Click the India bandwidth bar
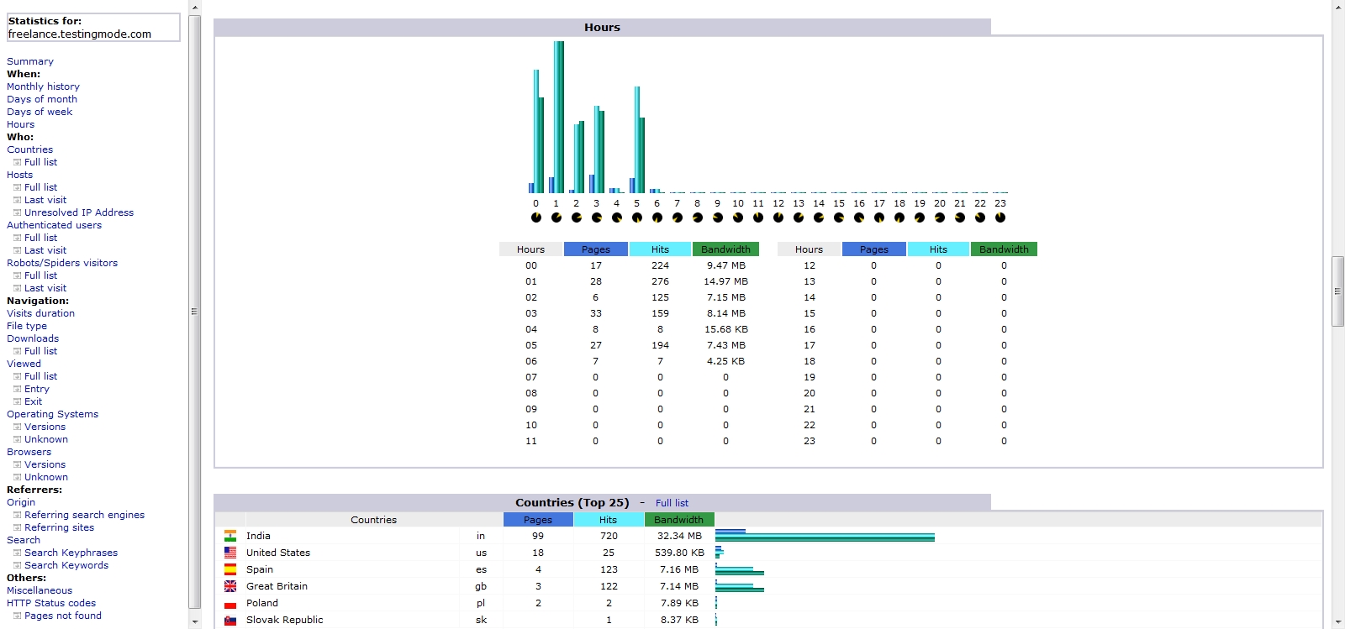The width and height of the screenshot is (1345, 629). point(825,537)
